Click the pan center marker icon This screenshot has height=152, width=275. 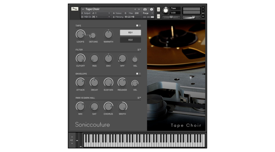tap(171, 17)
